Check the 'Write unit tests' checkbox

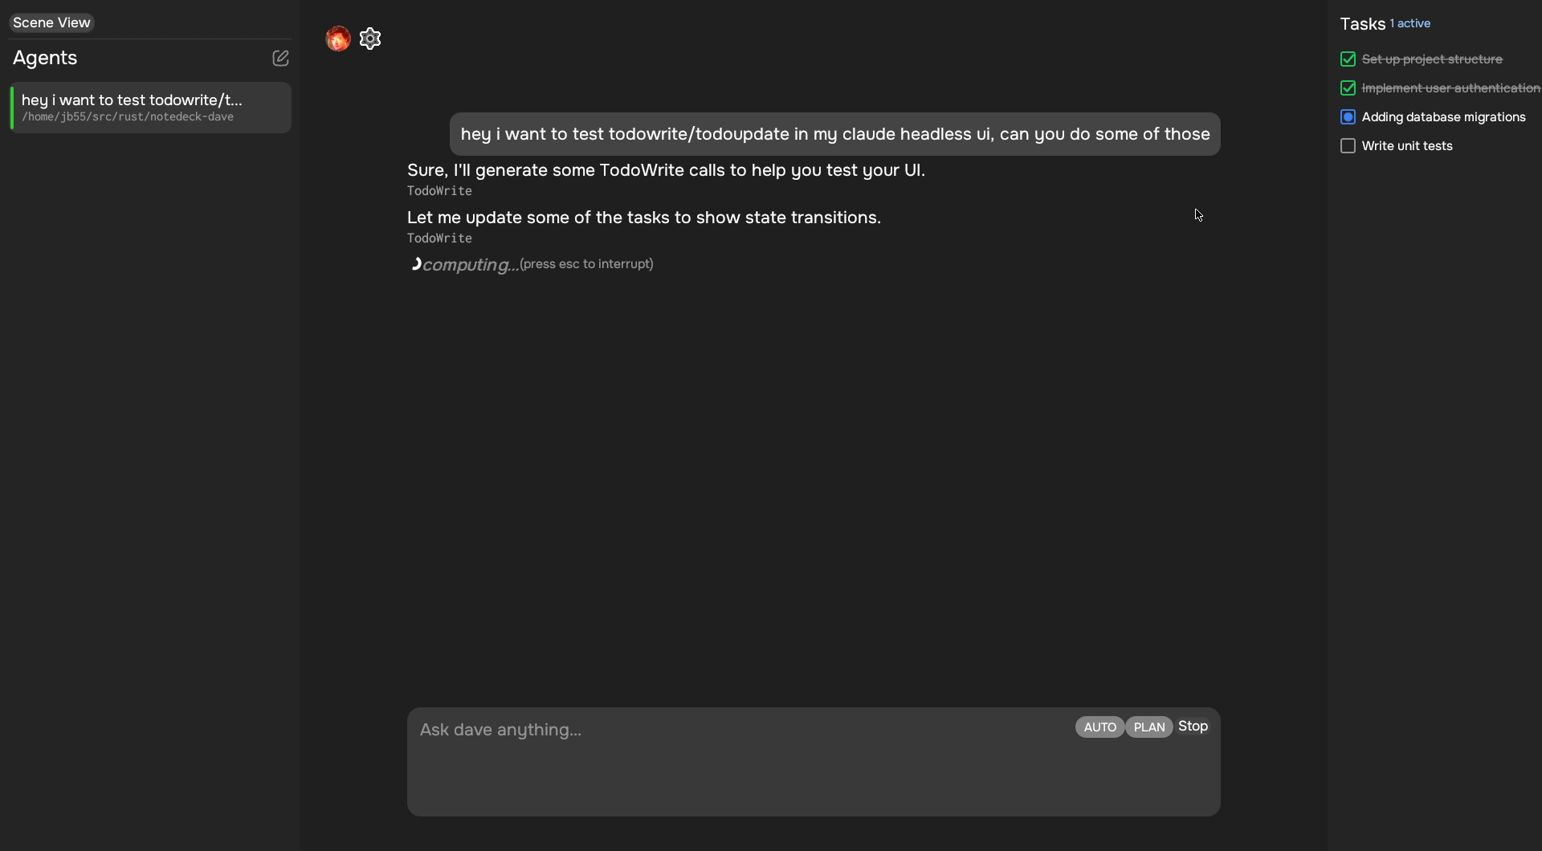click(1348, 146)
